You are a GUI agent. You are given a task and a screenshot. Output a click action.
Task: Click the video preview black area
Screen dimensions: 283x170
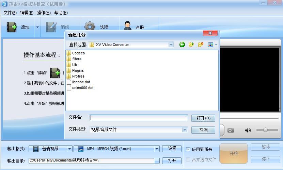(250, 80)
